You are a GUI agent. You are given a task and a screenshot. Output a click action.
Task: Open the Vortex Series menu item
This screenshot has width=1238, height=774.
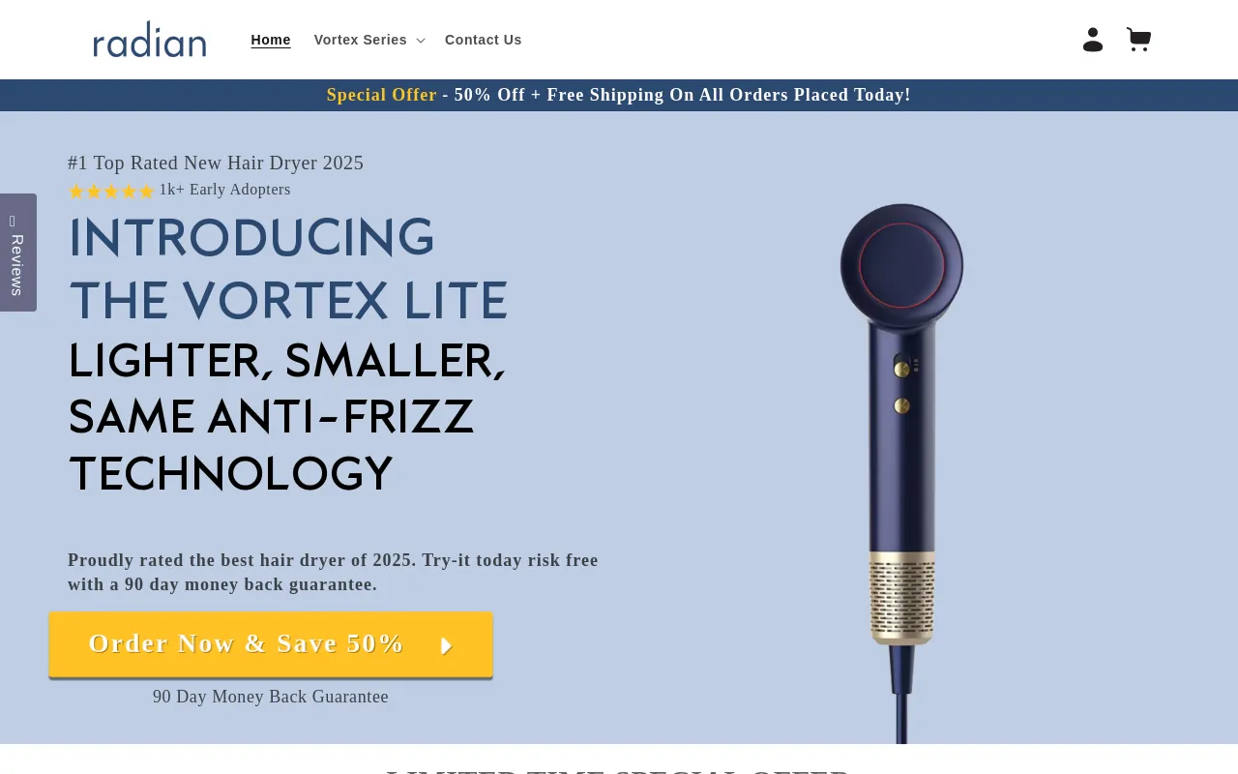coord(368,40)
